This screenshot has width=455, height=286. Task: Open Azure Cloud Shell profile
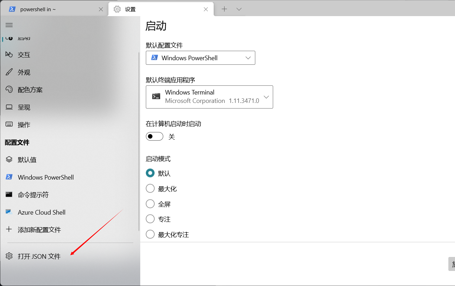[41, 212]
